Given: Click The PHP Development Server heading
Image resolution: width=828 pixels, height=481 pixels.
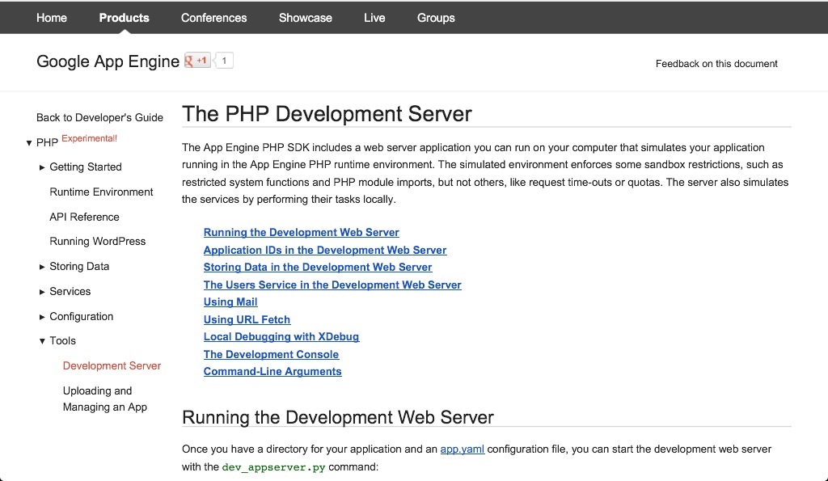Looking at the screenshot, I should [327, 114].
